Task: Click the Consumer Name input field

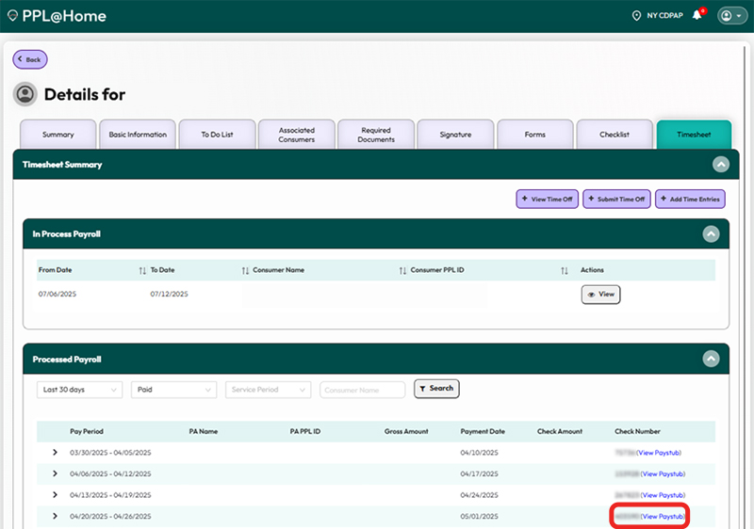Action: pyautogui.click(x=363, y=390)
